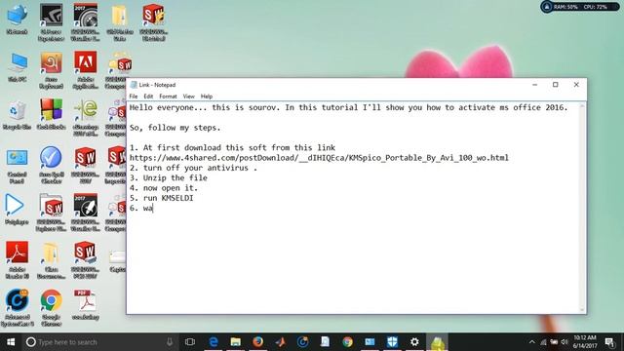Screen dimensions: 624x351
Task: Click the '1. At first download this soft' line
Action: 232,147
